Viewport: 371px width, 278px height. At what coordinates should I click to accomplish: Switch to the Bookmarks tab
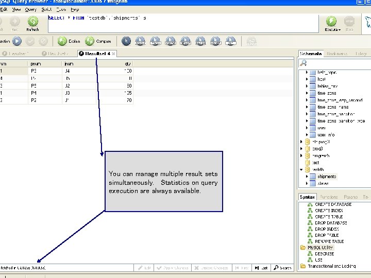[337, 54]
